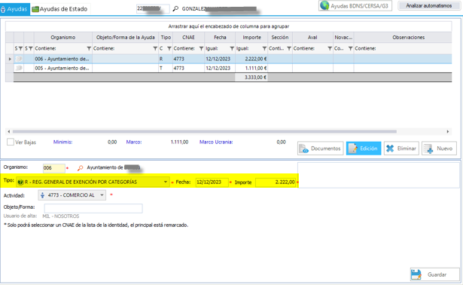The height and width of the screenshot is (285, 463).
Task: Click right arrow of horizontal scrollbar
Action: pos(448,131)
